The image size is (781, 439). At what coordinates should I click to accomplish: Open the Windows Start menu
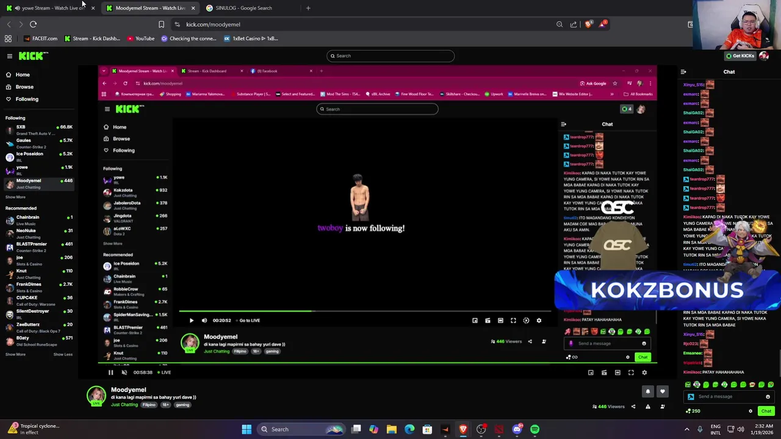[247, 429]
